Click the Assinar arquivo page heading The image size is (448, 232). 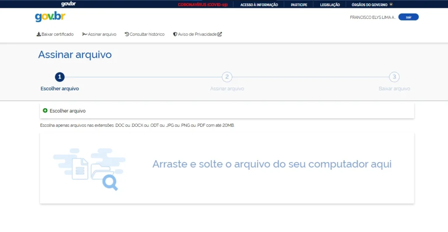click(x=75, y=55)
